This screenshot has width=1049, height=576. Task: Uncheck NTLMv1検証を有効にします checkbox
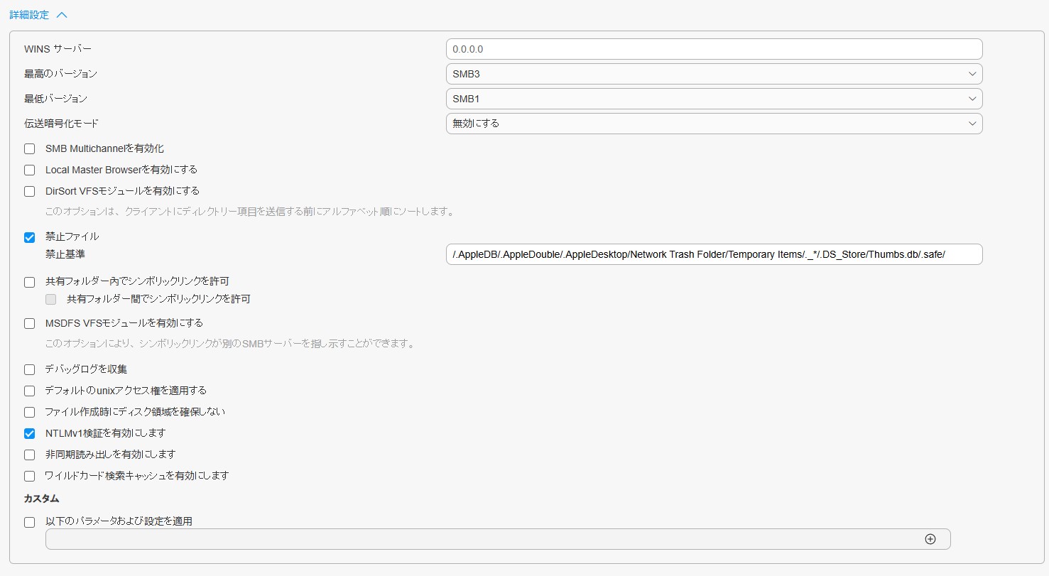(x=30, y=434)
